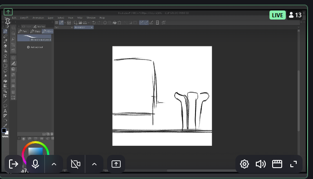This screenshot has width=313, height=179.
Task: Select the Lasso selection tool
Action: coord(5,71)
